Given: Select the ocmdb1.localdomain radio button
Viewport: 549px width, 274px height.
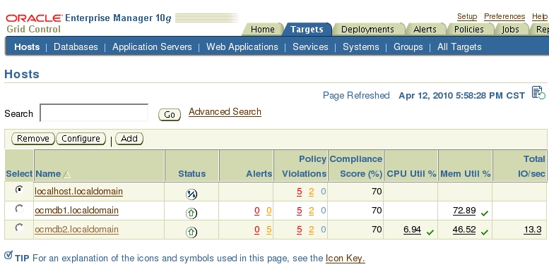Looking at the screenshot, I should point(19,208).
